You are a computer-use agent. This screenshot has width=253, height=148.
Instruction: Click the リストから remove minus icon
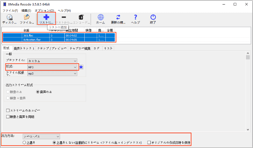tap(64, 17)
